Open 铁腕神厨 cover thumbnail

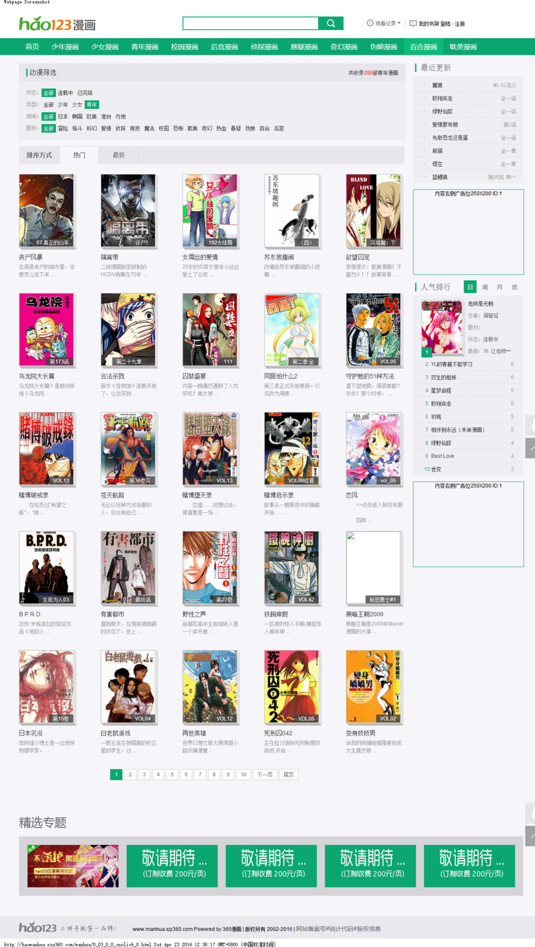(x=291, y=568)
